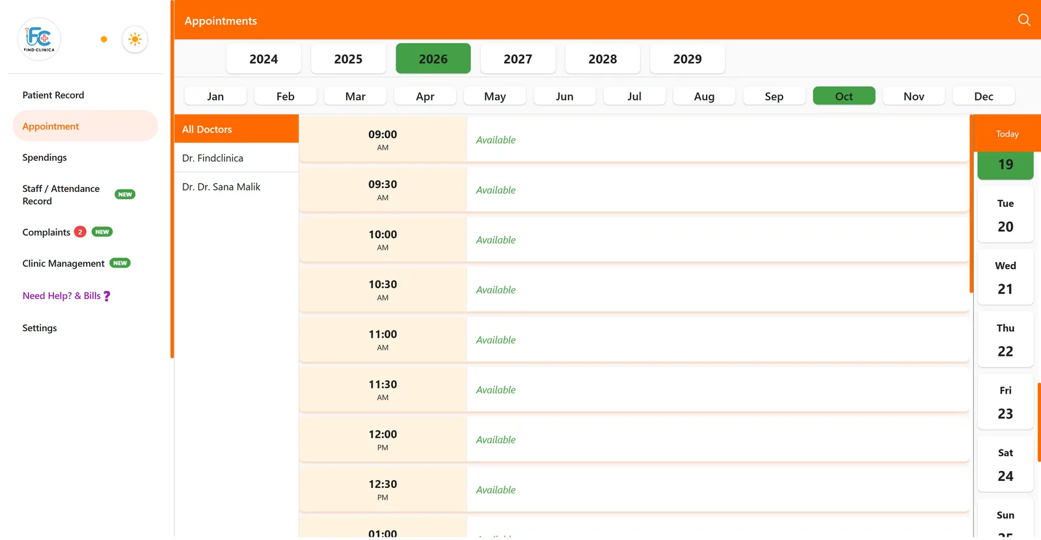The width and height of the screenshot is (1041, 540).
Task: Pick May in the month row
Action: click(495, 96)
